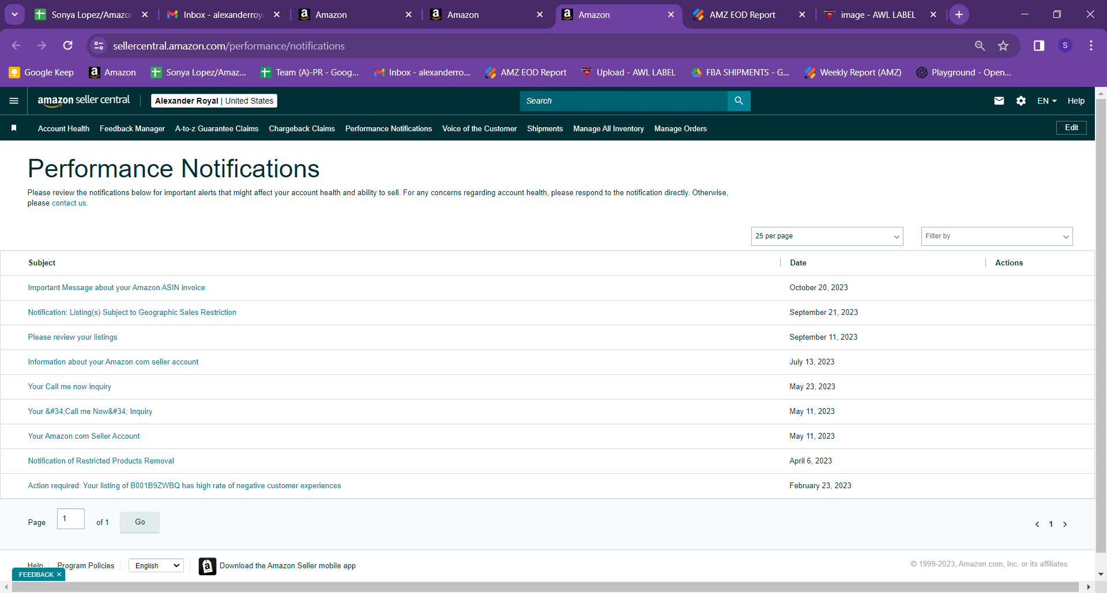Open the Chrome three-dot menu

1091,45
